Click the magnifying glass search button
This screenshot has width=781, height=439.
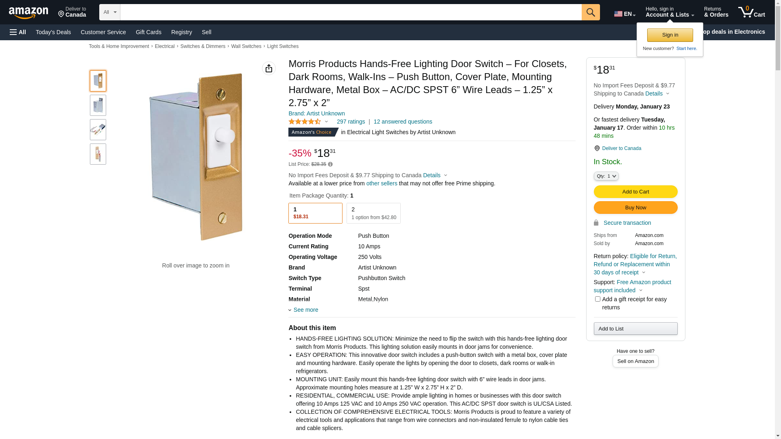(591, 12)
